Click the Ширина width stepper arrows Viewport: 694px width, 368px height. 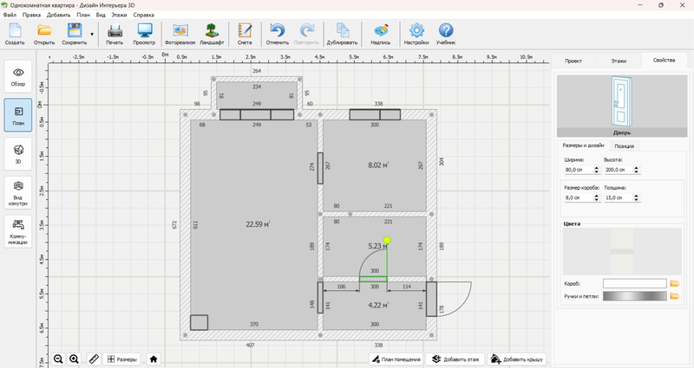(596, 171)
